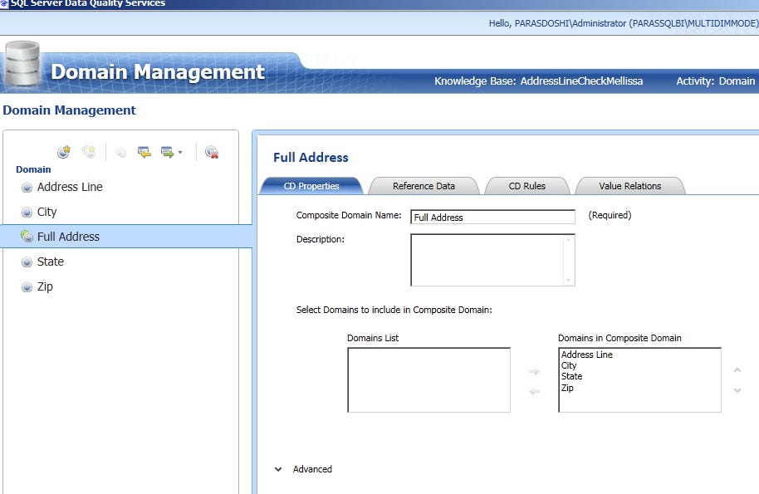Screen dimensions: 759x494
Task: Select State in Domains in Composite Domain list
Action: [571, 376]
